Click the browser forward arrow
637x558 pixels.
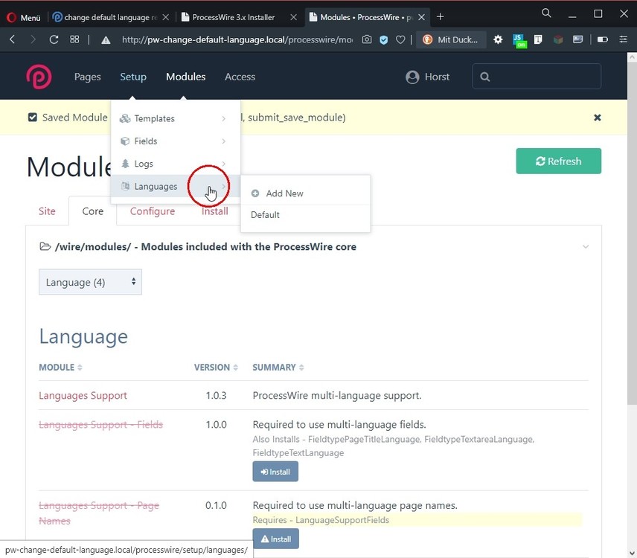[x=33, y=39]
